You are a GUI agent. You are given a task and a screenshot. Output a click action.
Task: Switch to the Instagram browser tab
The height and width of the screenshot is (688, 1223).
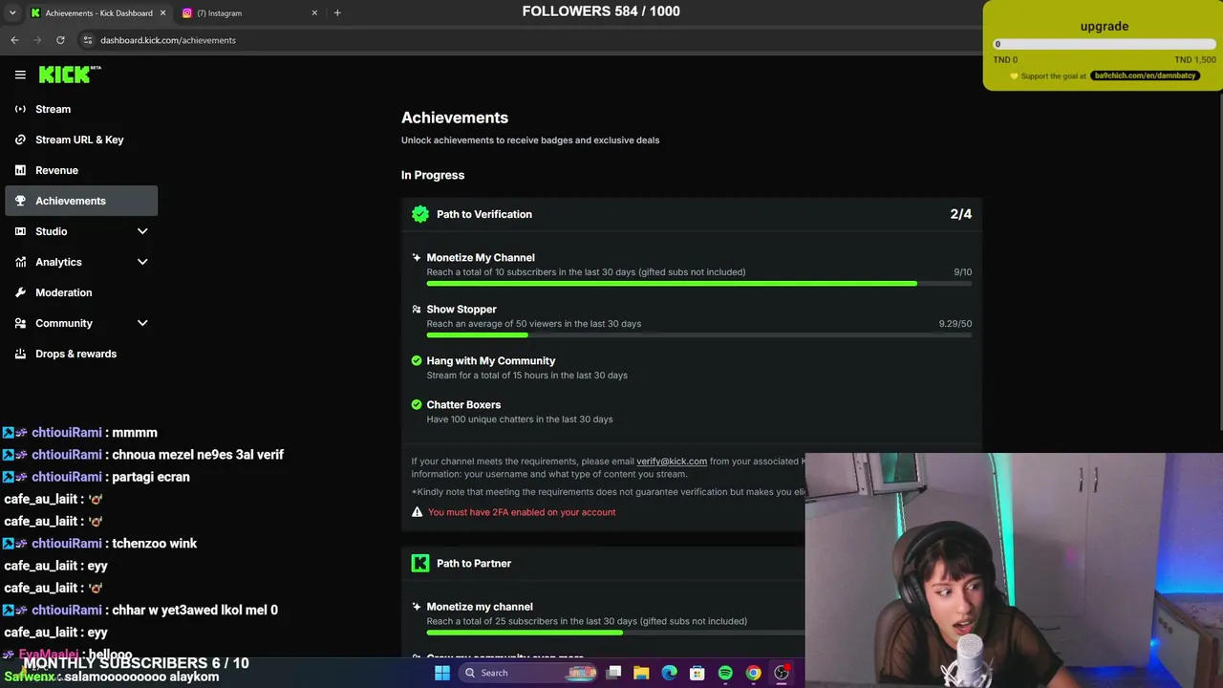[x=248, y=13]
